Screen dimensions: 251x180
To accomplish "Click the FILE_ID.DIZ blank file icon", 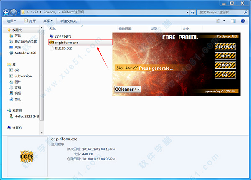I will pos(51,48).
